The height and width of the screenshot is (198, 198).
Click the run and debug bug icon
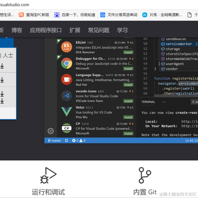click(48, 175)
